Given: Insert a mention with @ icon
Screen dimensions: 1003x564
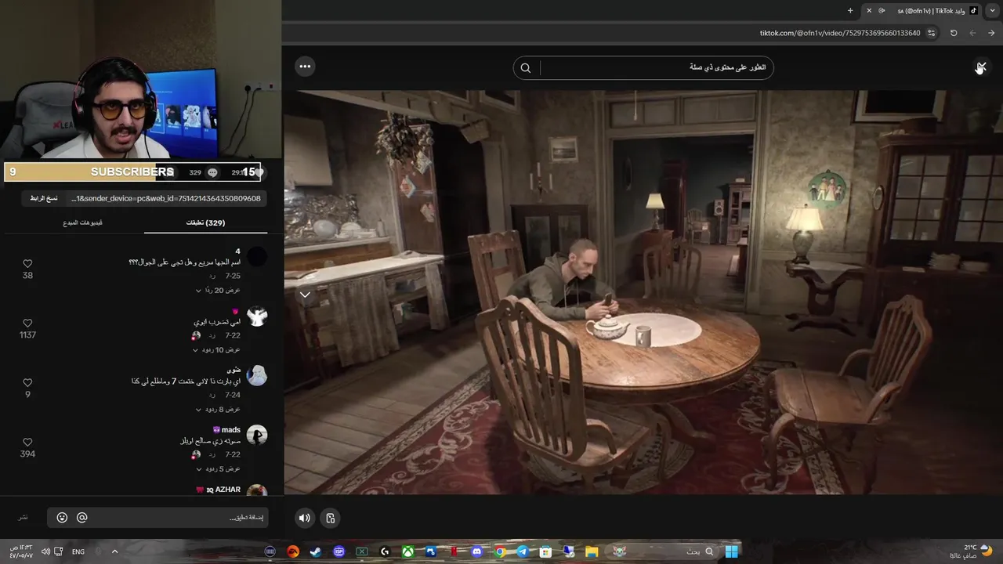Looking at the screenshot, I should point(81,518).
